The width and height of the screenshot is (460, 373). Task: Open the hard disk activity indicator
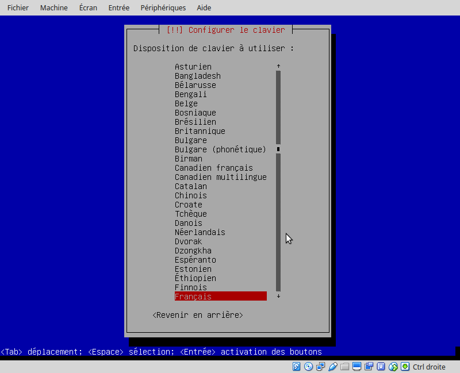[296, 367]
